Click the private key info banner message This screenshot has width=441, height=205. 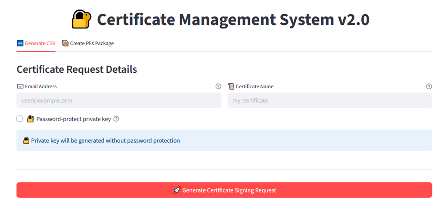(224, 140)
